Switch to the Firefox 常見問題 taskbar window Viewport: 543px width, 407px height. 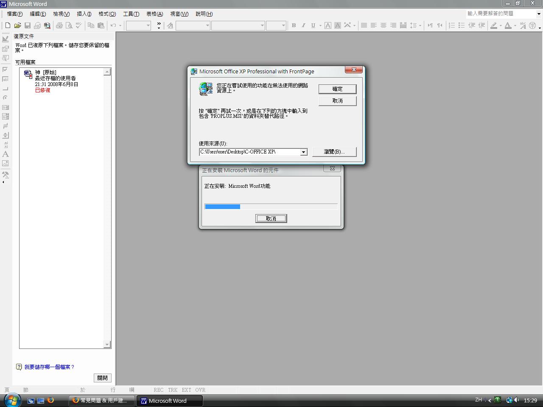click(102, 400)
